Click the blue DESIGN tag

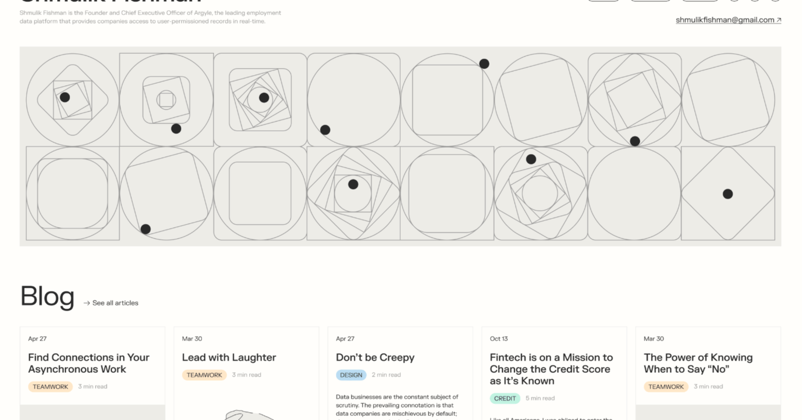351,375
